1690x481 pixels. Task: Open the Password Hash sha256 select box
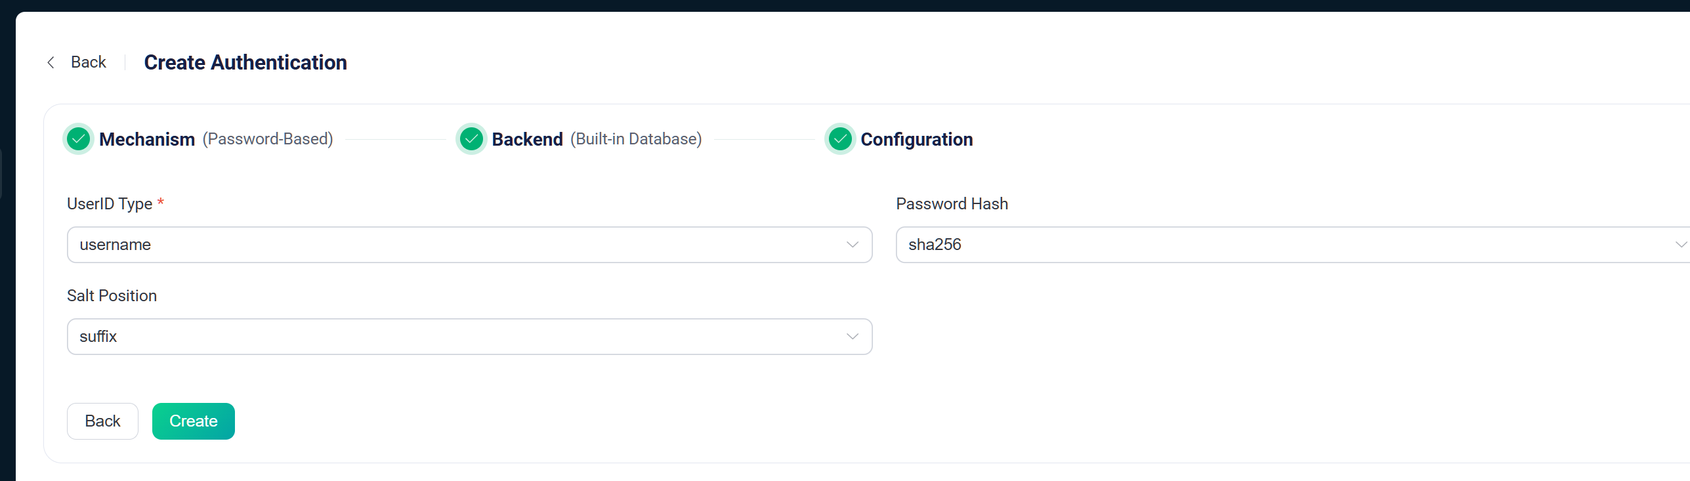click(1293, 245)
